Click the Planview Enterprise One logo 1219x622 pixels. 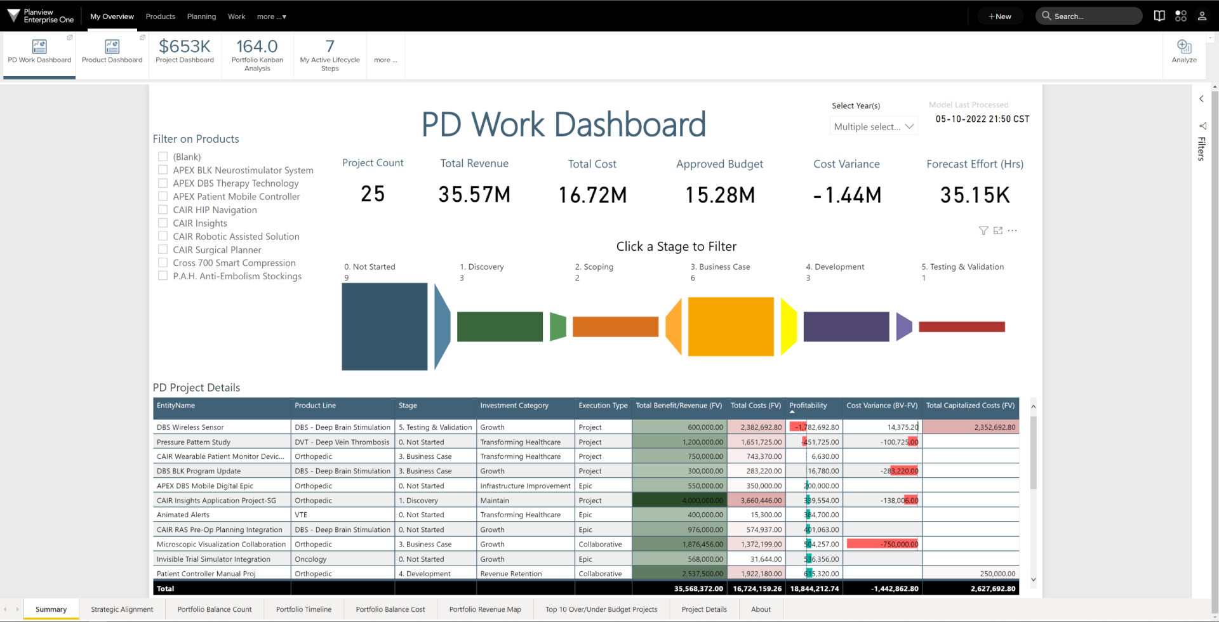tap(41, 16)
